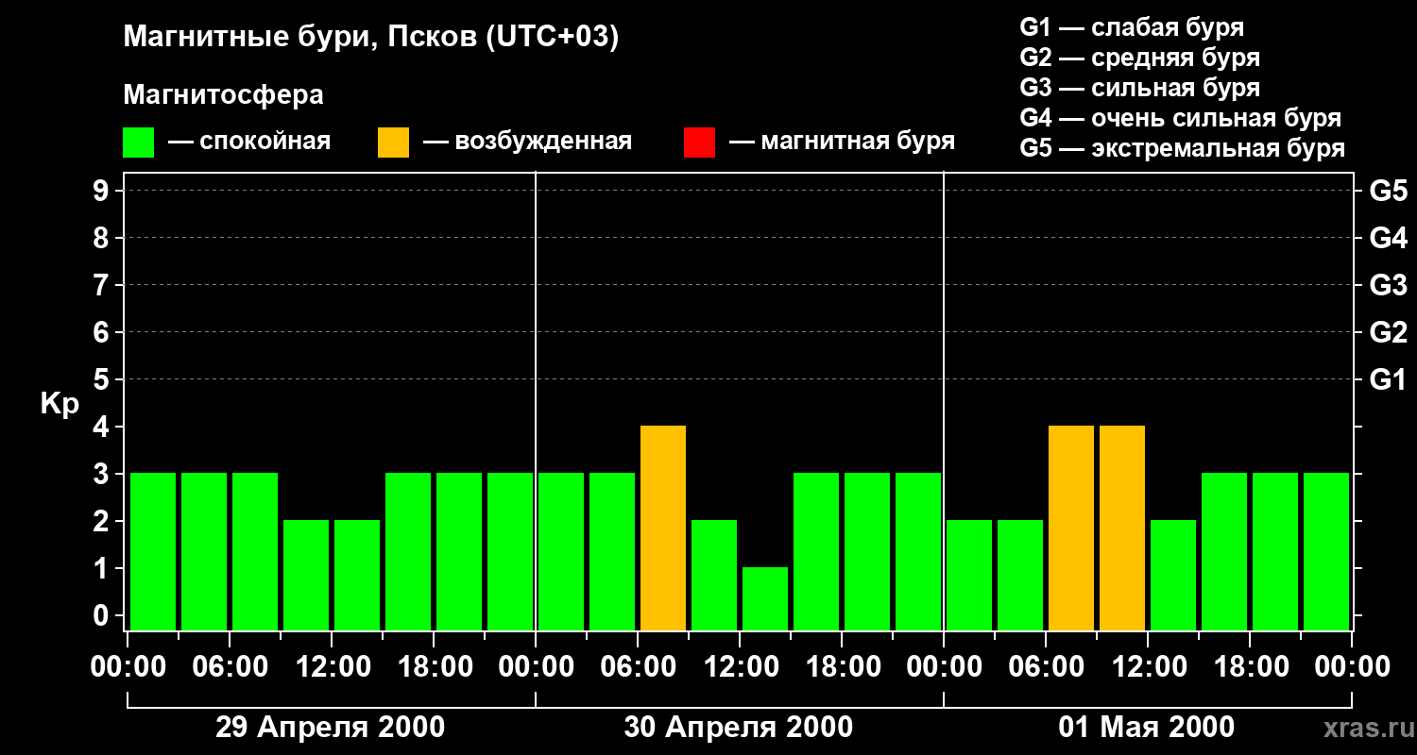Click the 18:00 time label for 1 May
Image resolution: width=1417 pixels, height=755 pixels.
point(1250,666)
